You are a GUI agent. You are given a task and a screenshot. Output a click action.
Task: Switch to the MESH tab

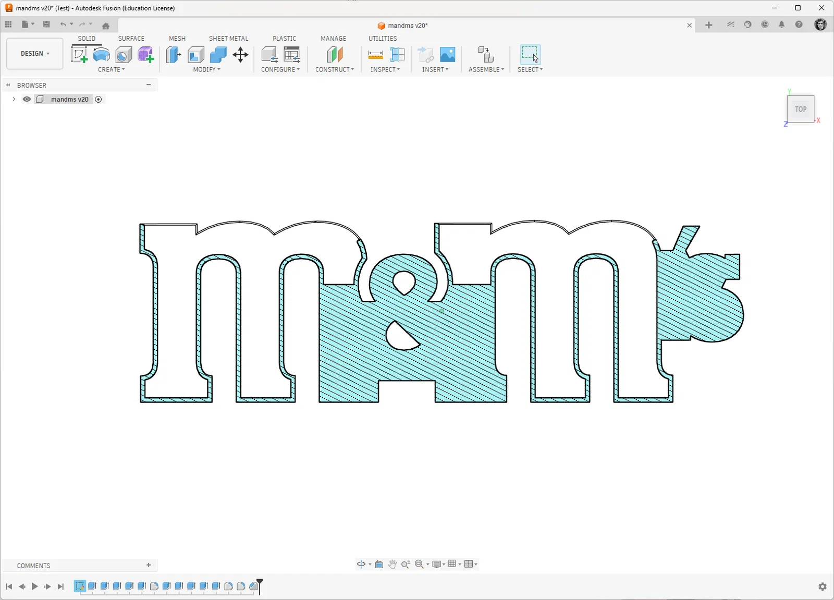click(x=177, y=39)
